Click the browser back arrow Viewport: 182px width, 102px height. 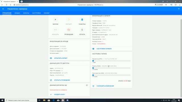coord(2,5)
